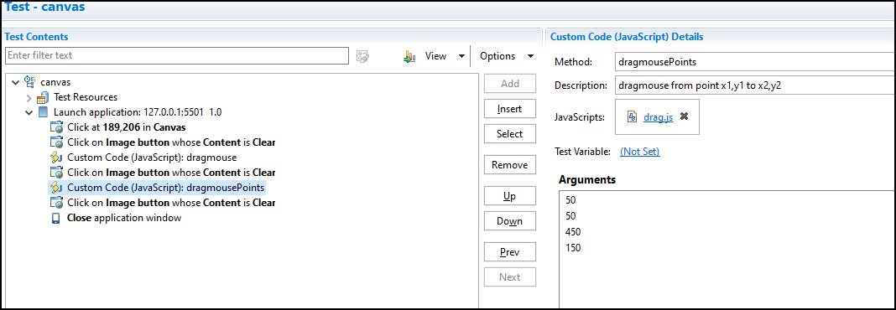Click the View chart icon
Image resolution: width=896 pixels, height=310 pixels.
coord(409,56)
